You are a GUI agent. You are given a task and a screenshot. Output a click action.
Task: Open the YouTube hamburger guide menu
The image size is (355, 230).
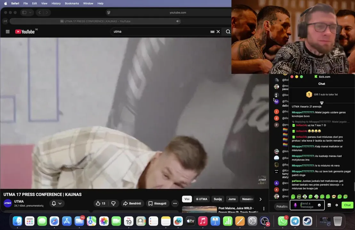[x=8, y=32]
